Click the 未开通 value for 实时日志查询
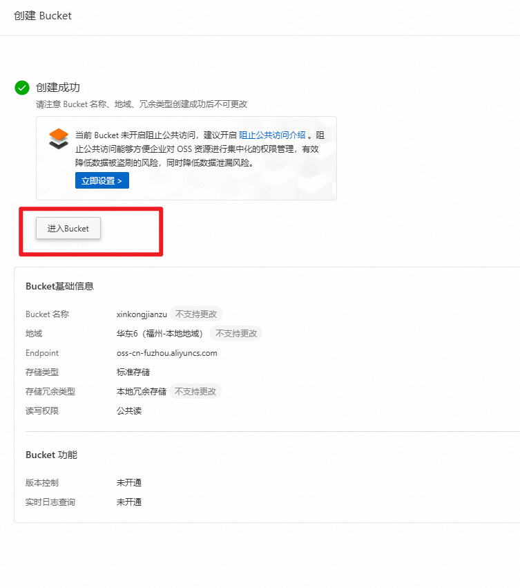This screenshot has width=520, height=588. (129, 502)
